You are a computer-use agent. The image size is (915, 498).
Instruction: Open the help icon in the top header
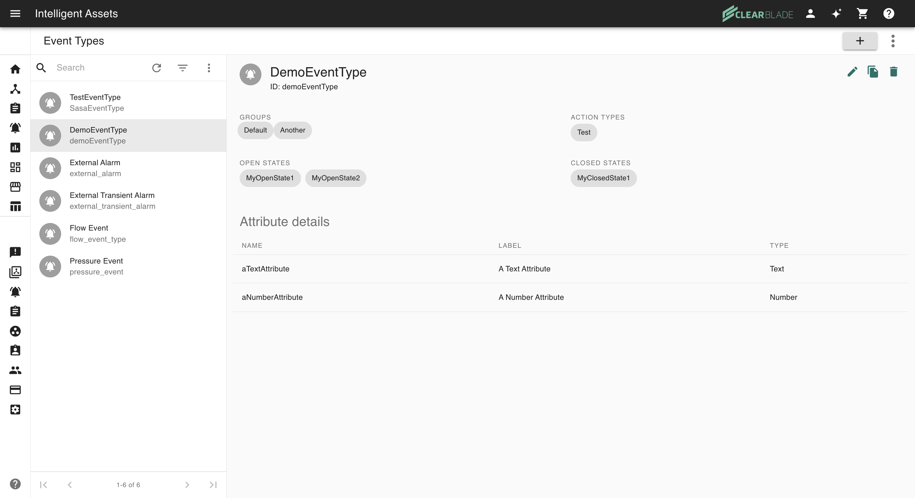[888, 14]
